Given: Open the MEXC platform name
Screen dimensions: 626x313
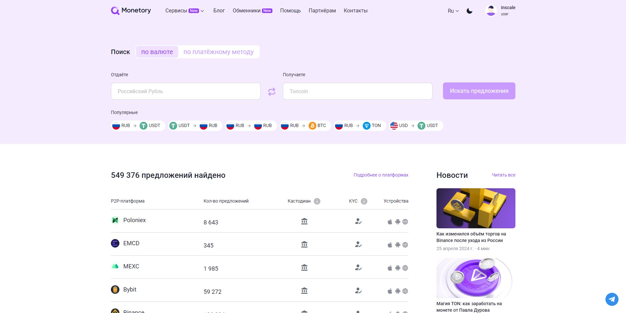Looking at the screenshot, I should coord(131,266).
